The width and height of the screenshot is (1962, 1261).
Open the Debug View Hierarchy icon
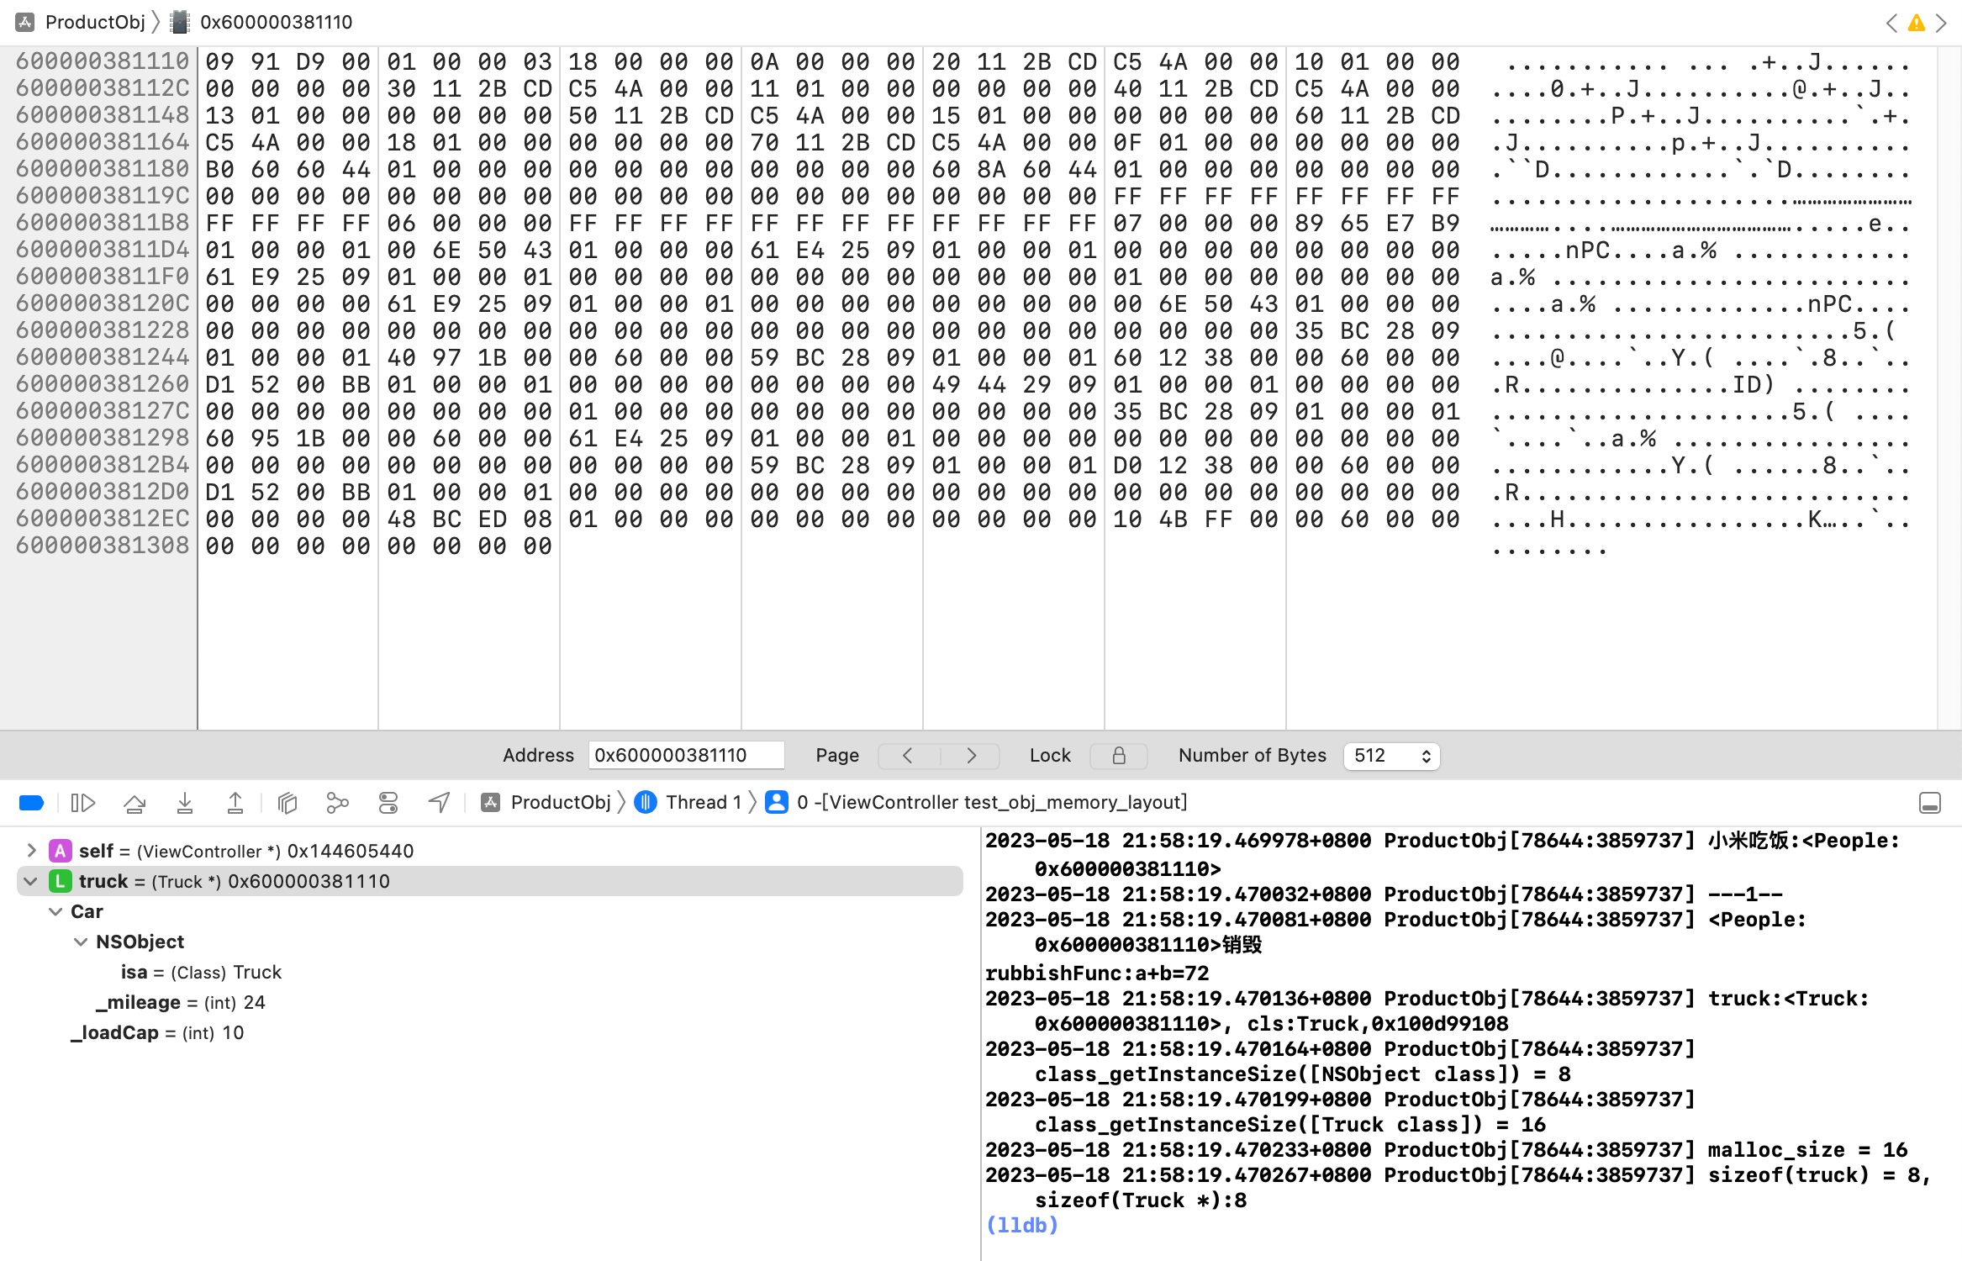[287, 803]
